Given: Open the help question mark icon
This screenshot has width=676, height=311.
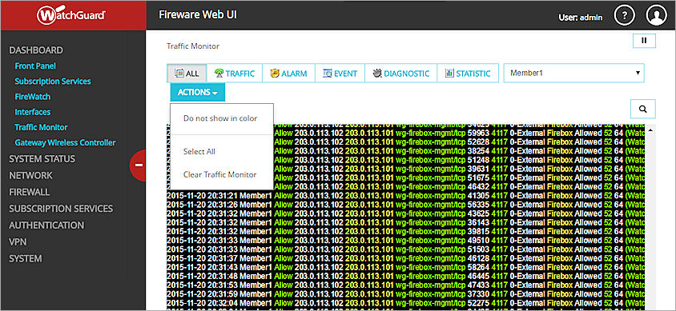Looking at the screenshot, I should [x=625, y=16].
